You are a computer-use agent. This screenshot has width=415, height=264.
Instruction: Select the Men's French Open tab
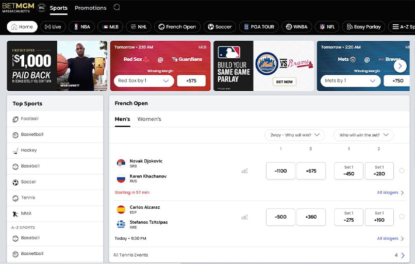122,119
